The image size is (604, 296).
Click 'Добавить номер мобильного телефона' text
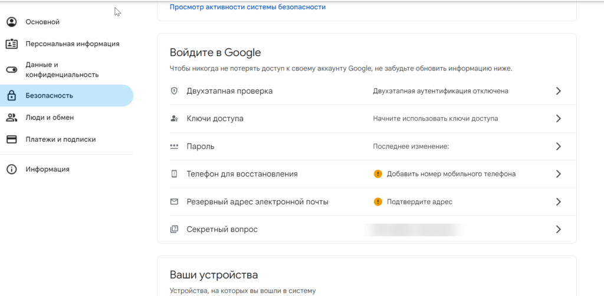pos(451,174)
